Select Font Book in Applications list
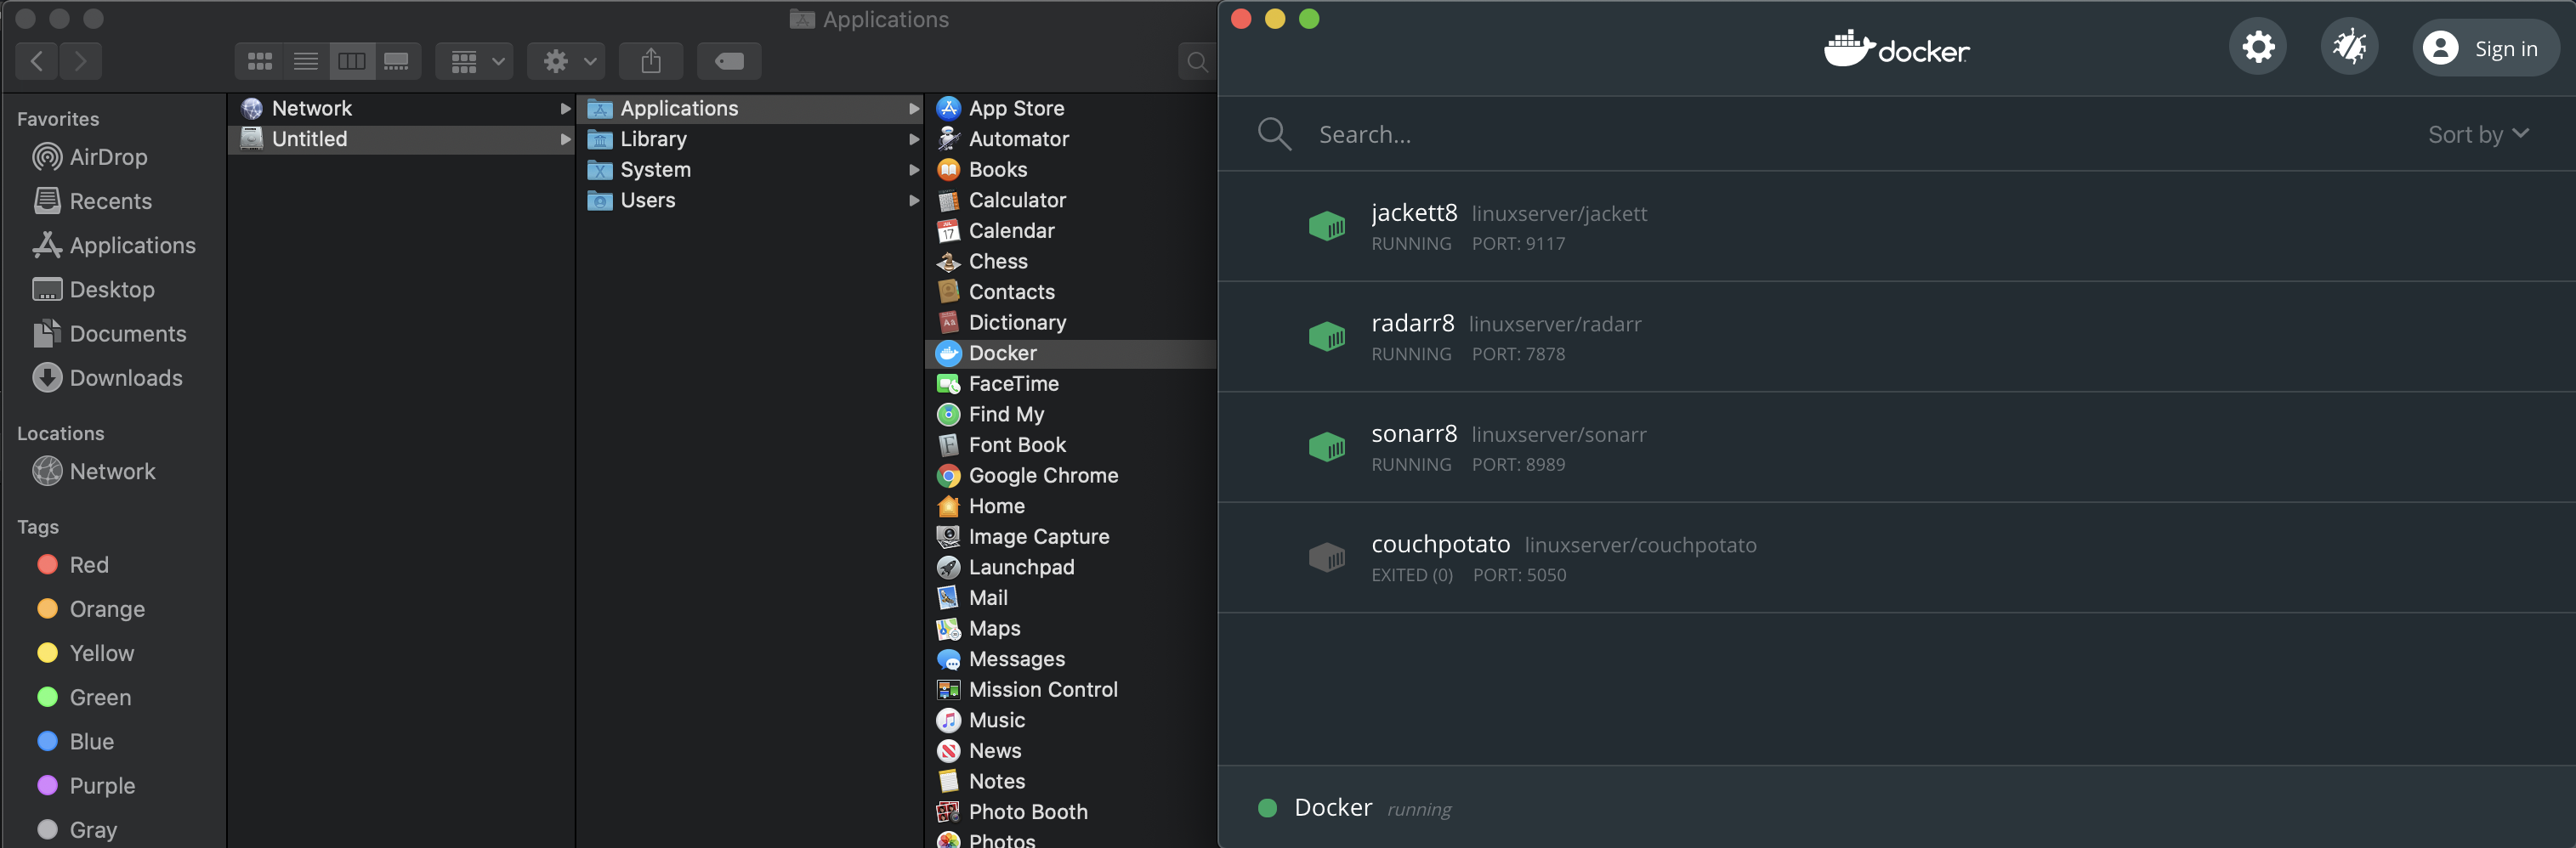The width and height of the screenshot is (2576, 848). (1071, 445)
